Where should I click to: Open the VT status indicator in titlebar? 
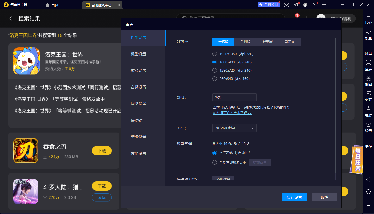point(296,4)
